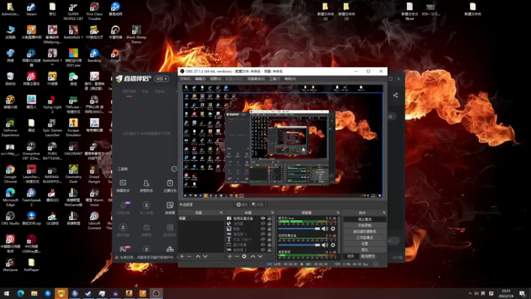Open second mixer channel gear settings
This screenshot has width=531, height=299.
pyautogui.click(x=333, y=245)
